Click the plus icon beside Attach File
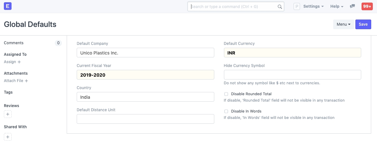This screenshot has width=377, height=142. pos(26,81)
